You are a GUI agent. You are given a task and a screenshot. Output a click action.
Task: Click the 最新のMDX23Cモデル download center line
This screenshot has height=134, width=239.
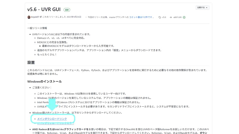coord(78,46)
